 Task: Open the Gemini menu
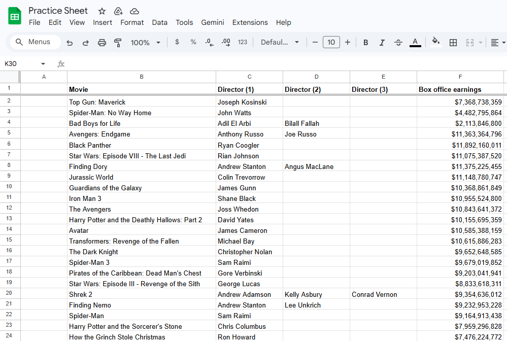click(213, 23)
